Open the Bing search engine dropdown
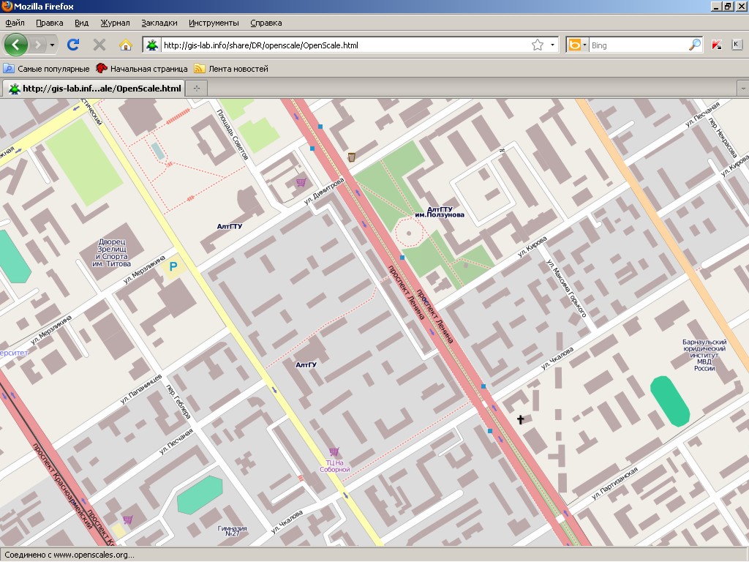The height and width of the screenshot is (562, 749). 578,45
